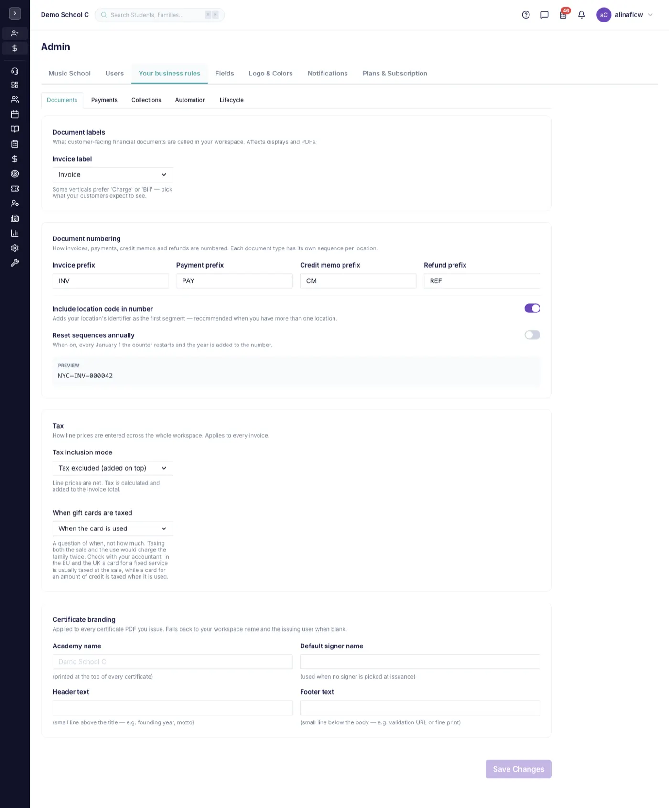The image size is (669, 808).
Task: Switch to the Logo & Colors tab
Action: [x=270, y=74]
